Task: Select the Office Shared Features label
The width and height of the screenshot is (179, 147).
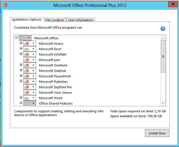Action: 56,103
